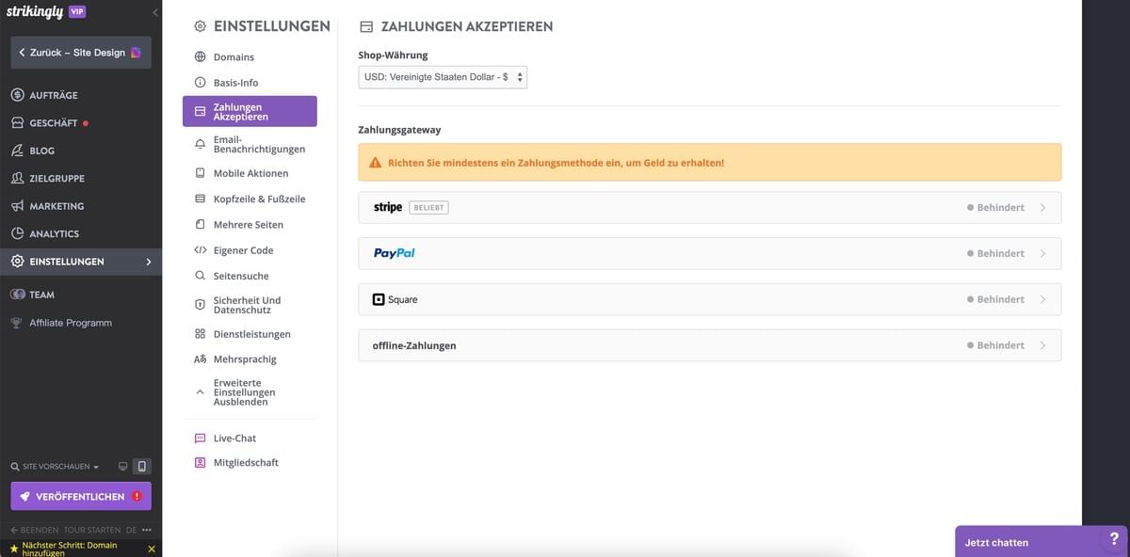Switch to desktop preview mode icon

[122, 466]
